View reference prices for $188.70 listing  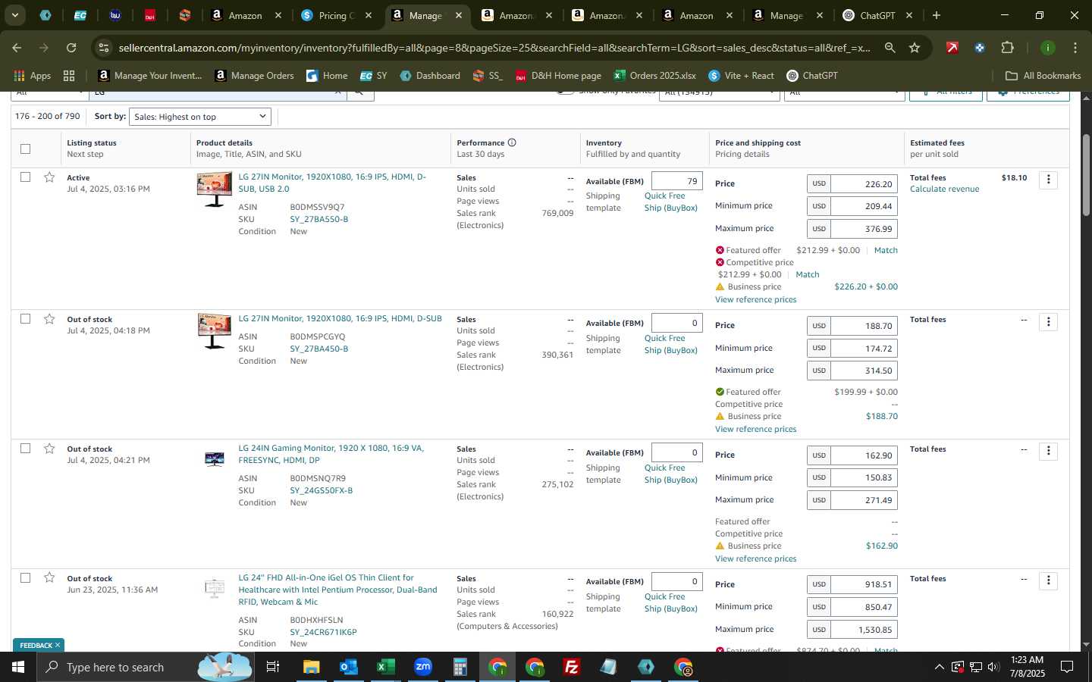(755, 429)
